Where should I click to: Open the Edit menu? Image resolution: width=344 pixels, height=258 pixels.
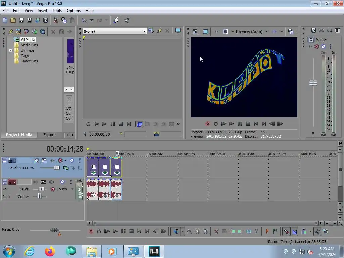tap(16, 10)
